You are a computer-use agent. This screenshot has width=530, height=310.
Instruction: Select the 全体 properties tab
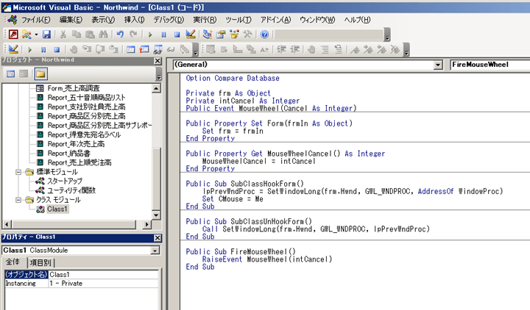[13, 263]
